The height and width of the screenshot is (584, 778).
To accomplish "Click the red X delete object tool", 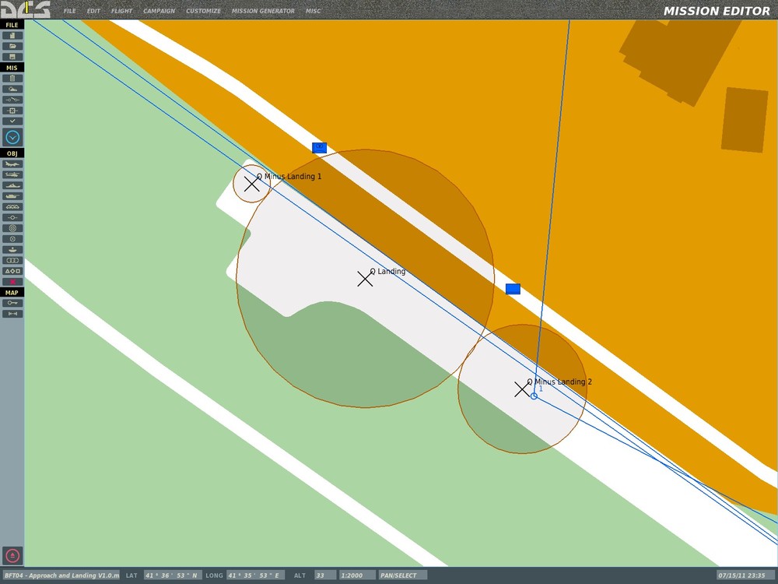I will pyautogui.click(x=12, y=282).
